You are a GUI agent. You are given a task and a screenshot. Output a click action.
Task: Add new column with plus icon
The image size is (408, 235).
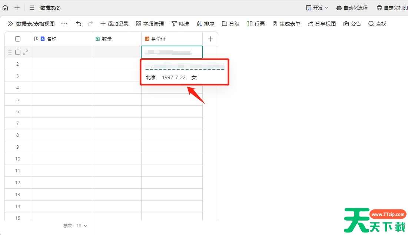pos(210,39)
